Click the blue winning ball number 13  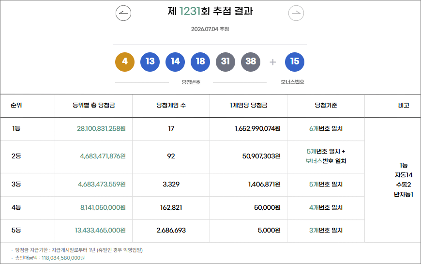pos(150,62)
